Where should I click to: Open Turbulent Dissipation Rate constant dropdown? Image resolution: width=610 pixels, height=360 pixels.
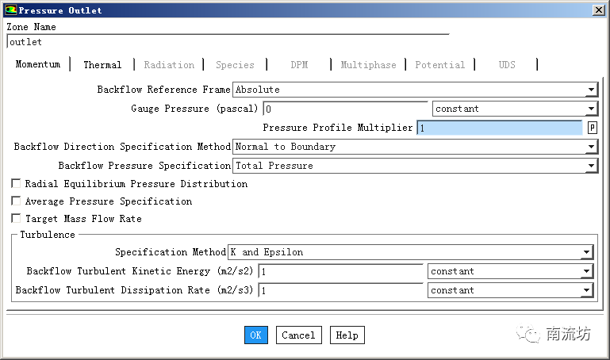pyautogui.click(x=586, y=290)
